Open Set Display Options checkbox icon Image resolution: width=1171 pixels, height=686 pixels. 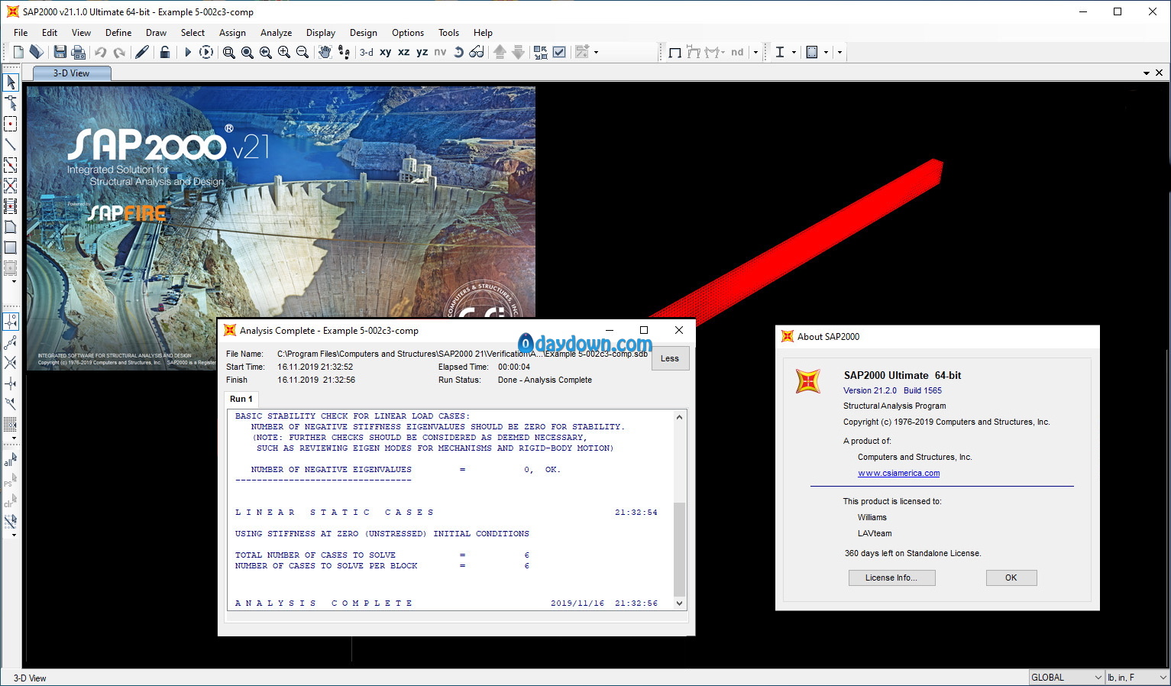[559, 52]
